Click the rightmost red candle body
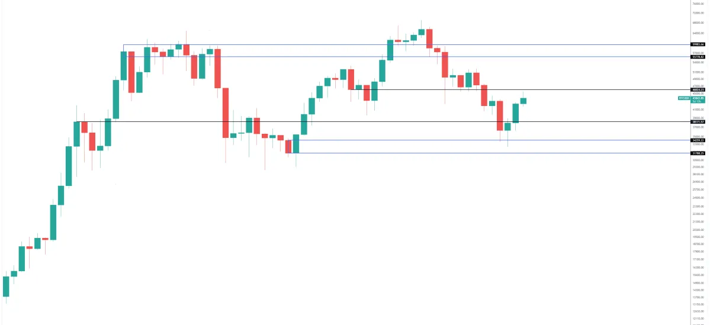The height and width of the screenshot is (325, 710). pos(500,115)
